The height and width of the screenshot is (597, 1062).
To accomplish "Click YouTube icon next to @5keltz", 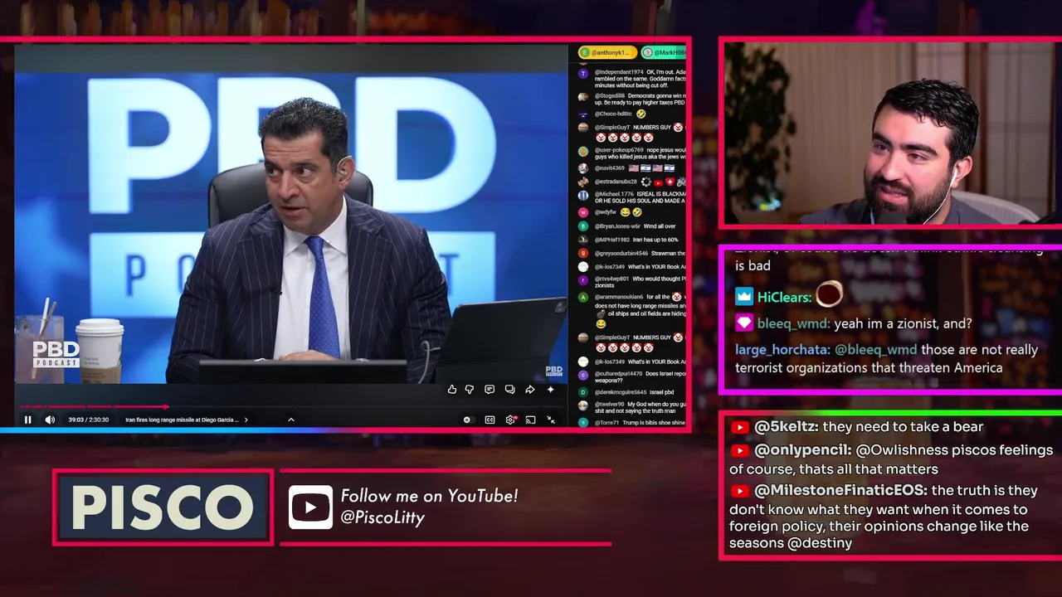I will (739, 427).
